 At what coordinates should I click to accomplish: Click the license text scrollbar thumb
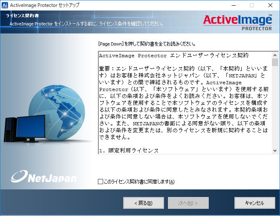[275, 62]
